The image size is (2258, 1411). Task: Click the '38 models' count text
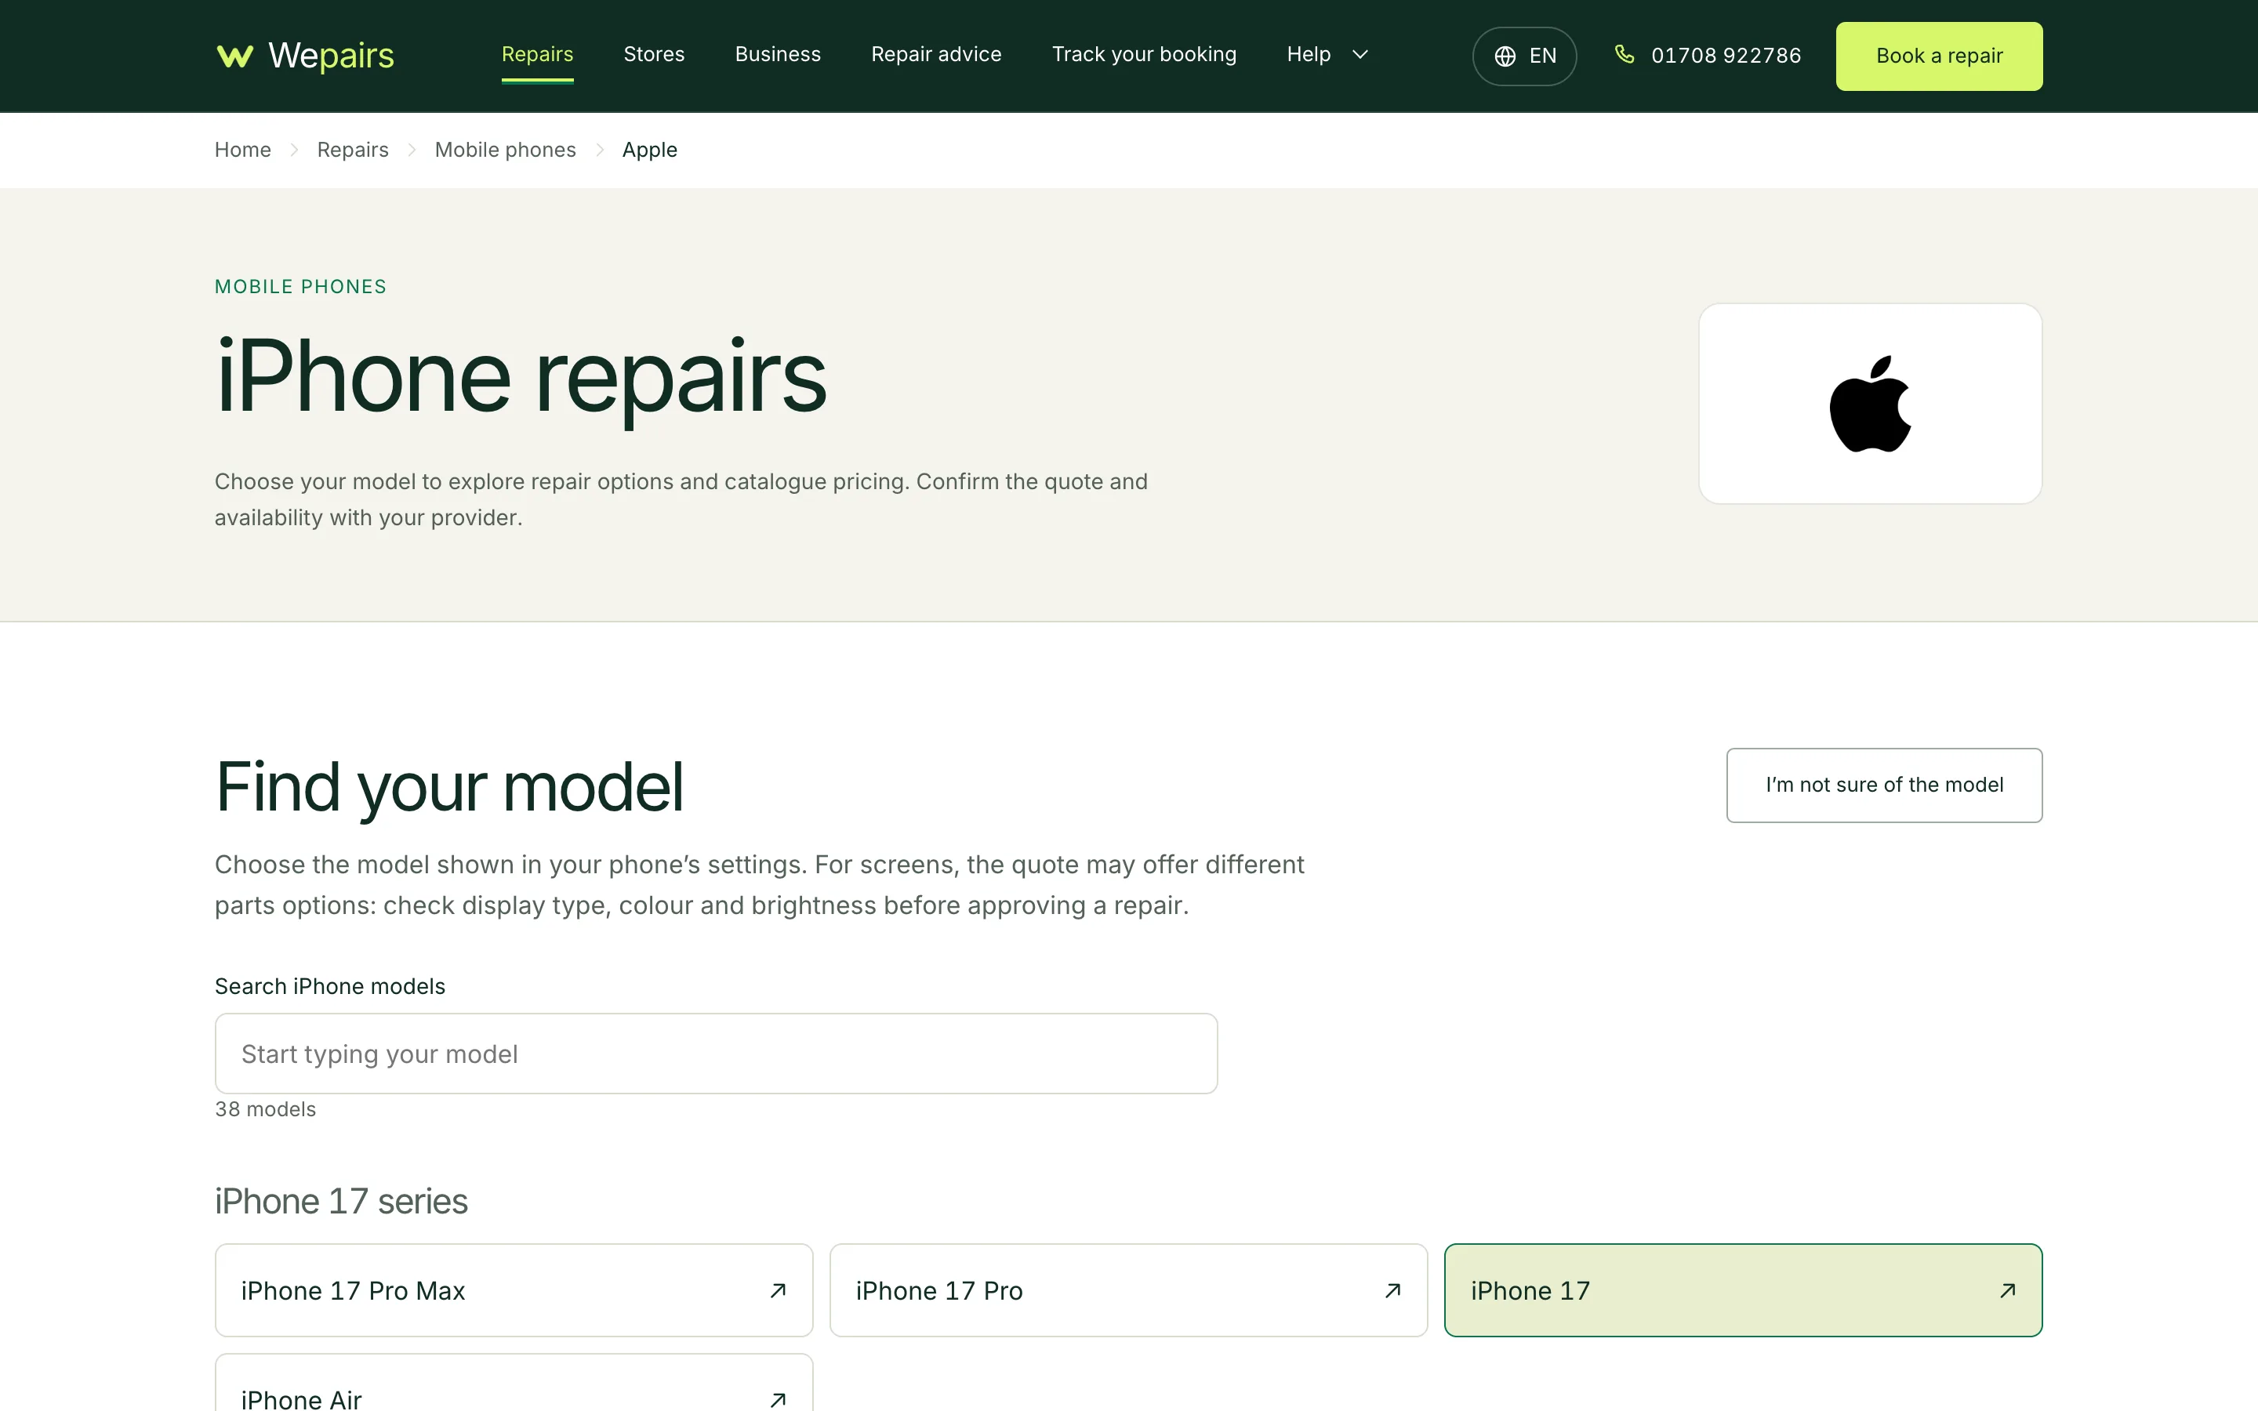[x=265, y=1108]
